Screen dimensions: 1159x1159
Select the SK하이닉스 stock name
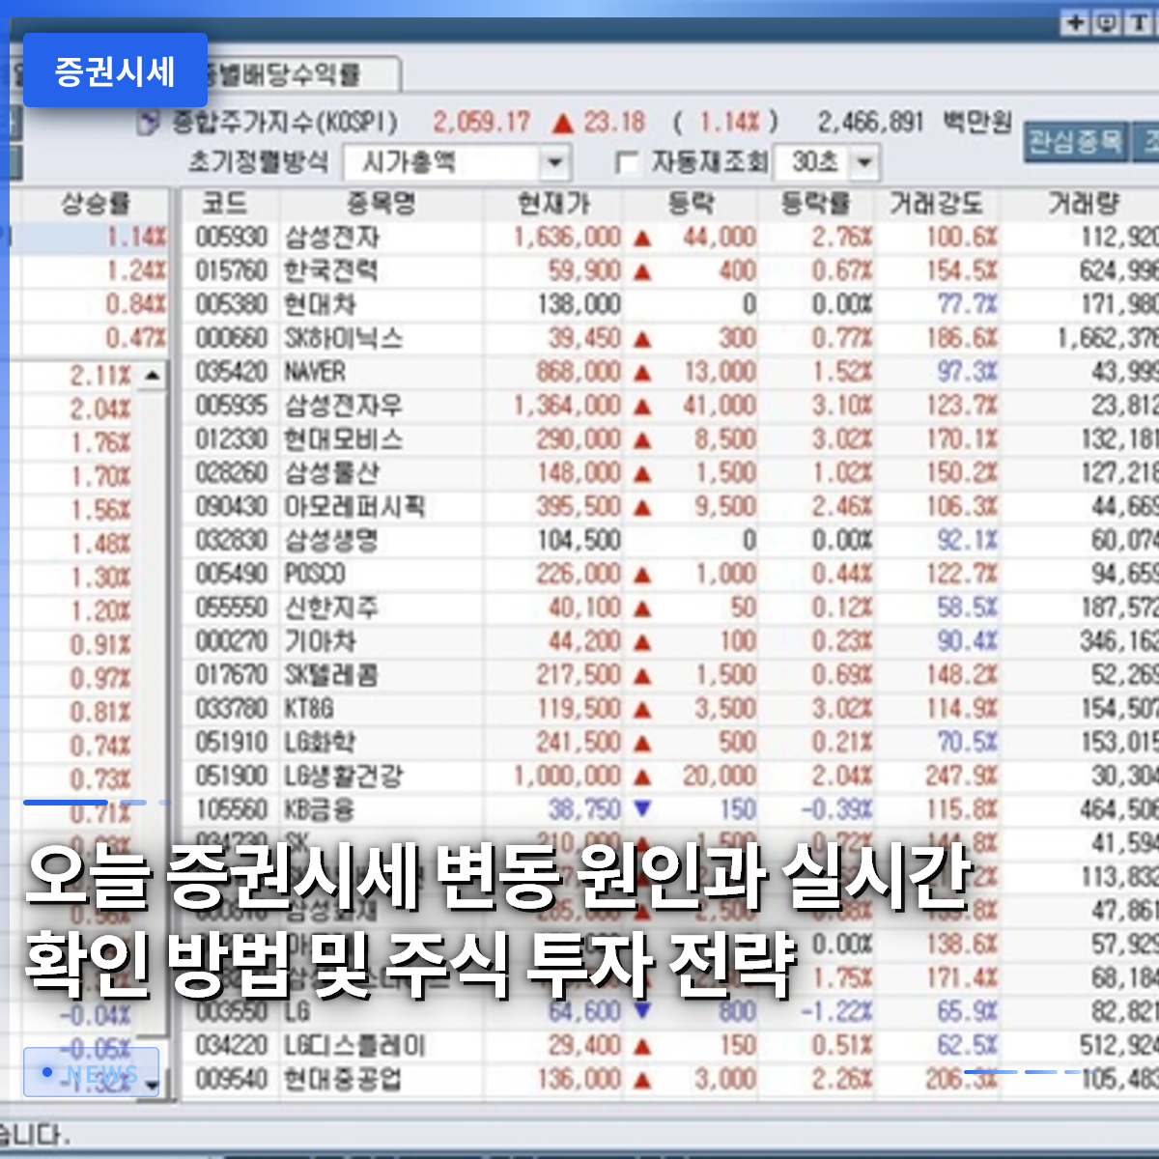coord(343,339)
